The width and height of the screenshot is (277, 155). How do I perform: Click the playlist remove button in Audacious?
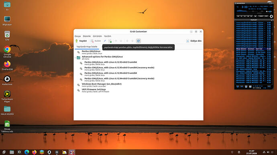click(242, 87)
